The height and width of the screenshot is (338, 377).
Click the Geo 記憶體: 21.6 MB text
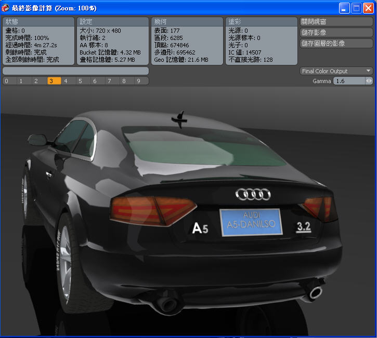(181, 60)
